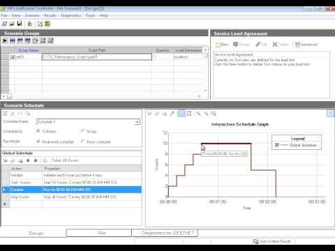Select the Stop Vusers action row
335x251 pixels.
point(72,197)
